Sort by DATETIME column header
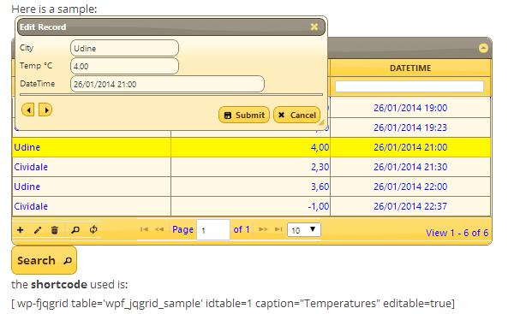514x314 pixels. pyautogui.click(x=410, y=68)
